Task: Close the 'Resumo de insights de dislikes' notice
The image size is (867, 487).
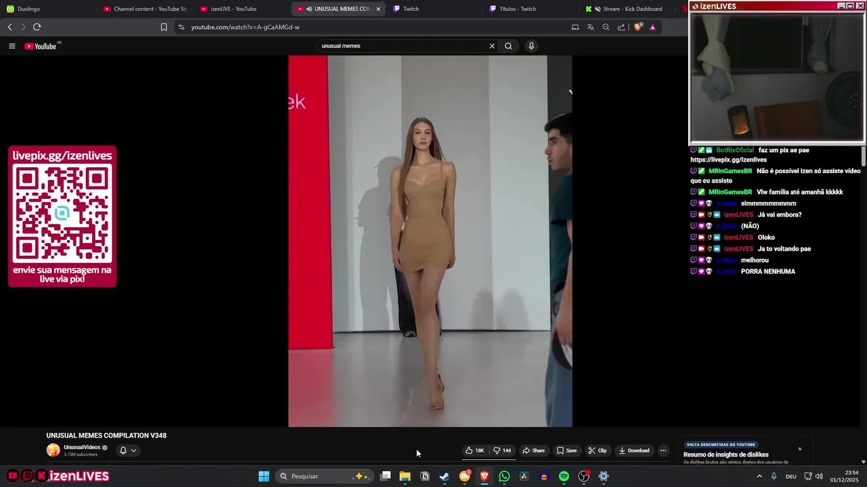Action: [x=799, y=449]
